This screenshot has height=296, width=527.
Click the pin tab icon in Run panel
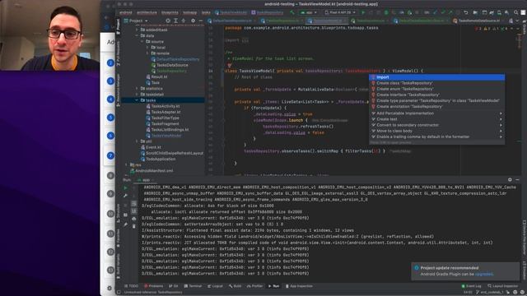coord(125,224)
